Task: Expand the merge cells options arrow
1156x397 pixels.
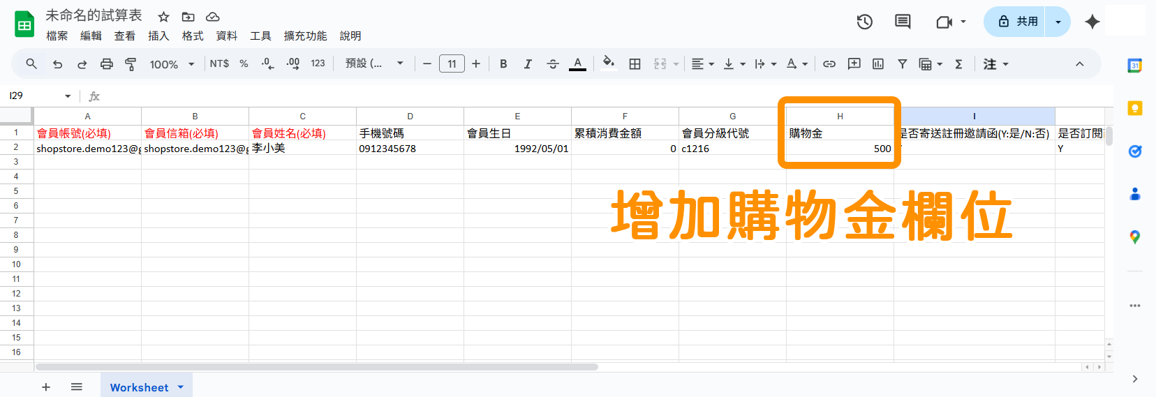Action: coord(676,64)
